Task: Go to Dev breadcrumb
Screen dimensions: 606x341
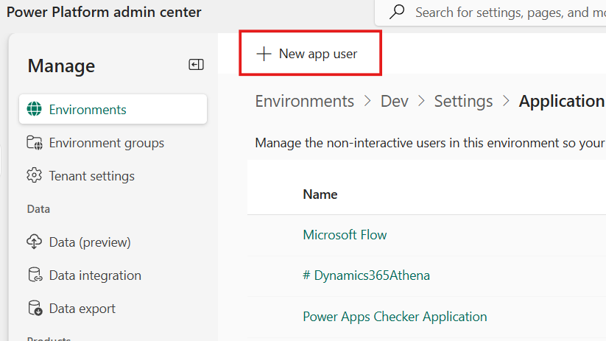Action: (x=394, y=101)
